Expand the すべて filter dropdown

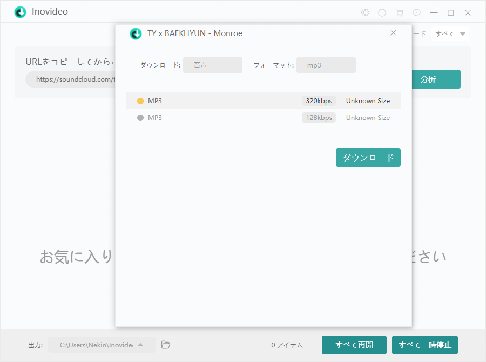450,34
